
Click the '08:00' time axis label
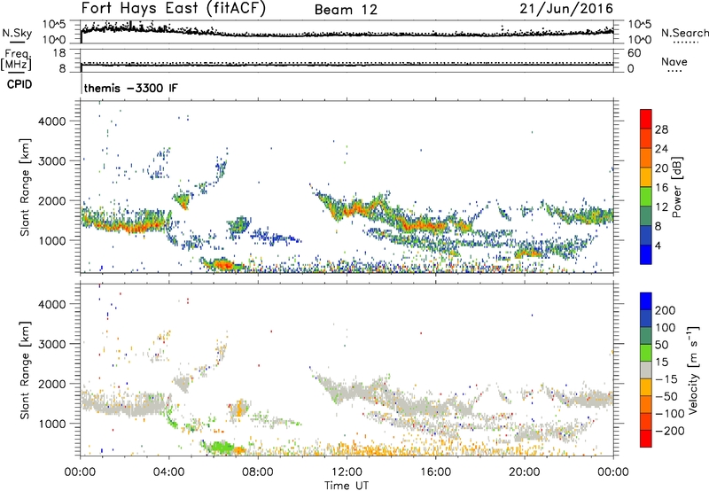pos(258,472)
